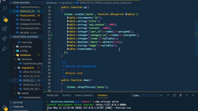
Task: Create a new terminal with plus icon
Action: coord(168,95)
